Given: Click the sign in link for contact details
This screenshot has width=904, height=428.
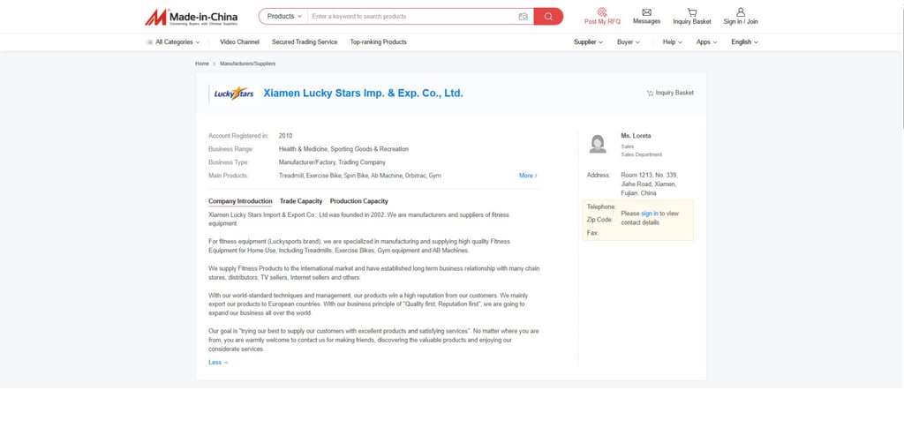Looking at the screenshot, I should [649, 214].
